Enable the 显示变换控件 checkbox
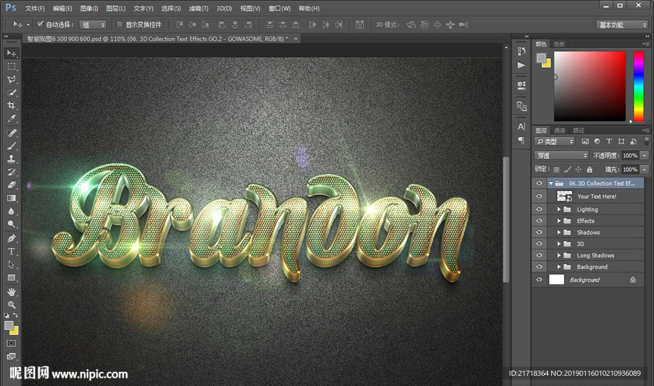The image size is (654, 386). click(x=119, y=24)
